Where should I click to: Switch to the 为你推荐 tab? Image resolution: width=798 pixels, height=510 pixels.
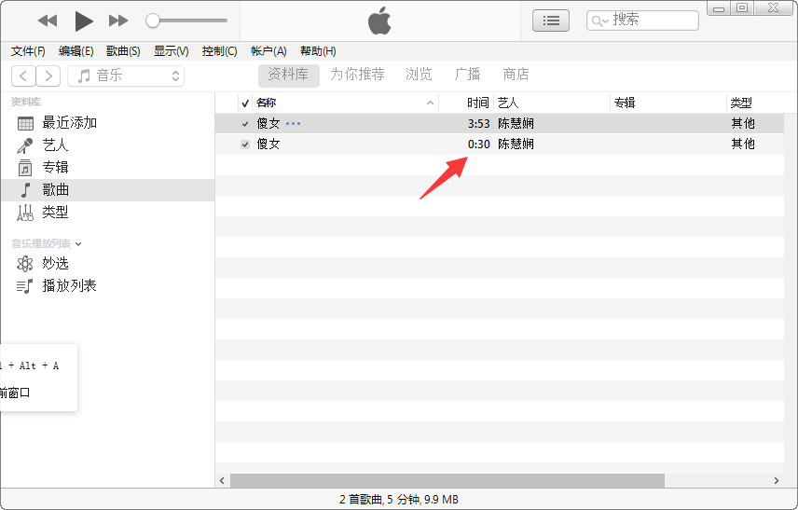357,75
